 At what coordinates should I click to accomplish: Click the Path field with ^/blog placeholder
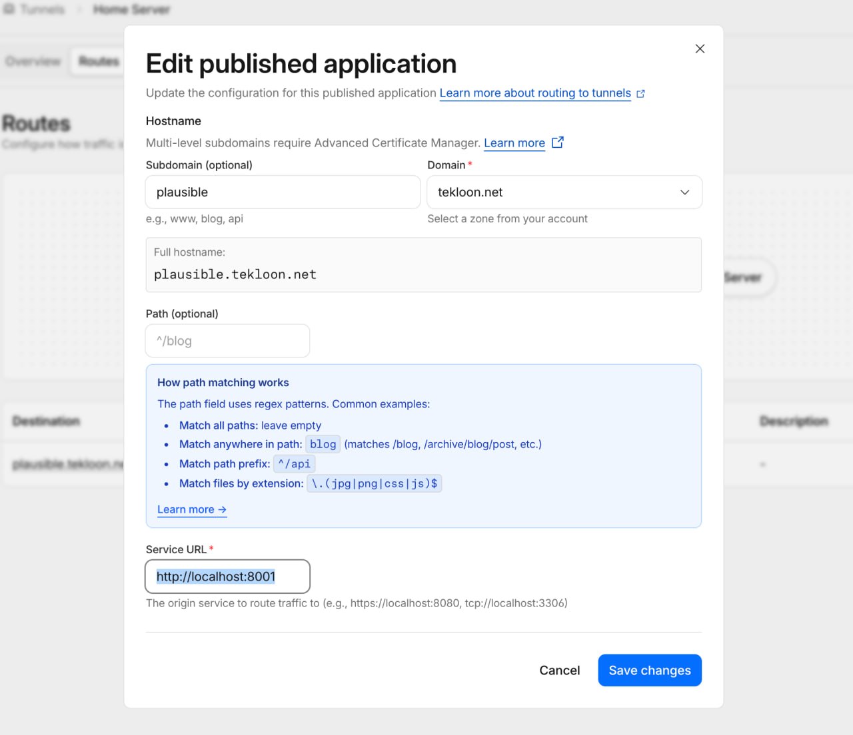[x=227, y=341]
